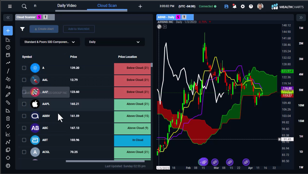
Task: Set chart to 1H timeframe
Action: pos(301,136)
